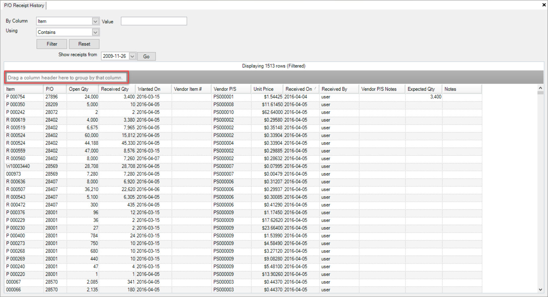The width and height of the screenshot is (548, 297).
Task: Close the P/O Receipt History window
Action: [544, 5]
